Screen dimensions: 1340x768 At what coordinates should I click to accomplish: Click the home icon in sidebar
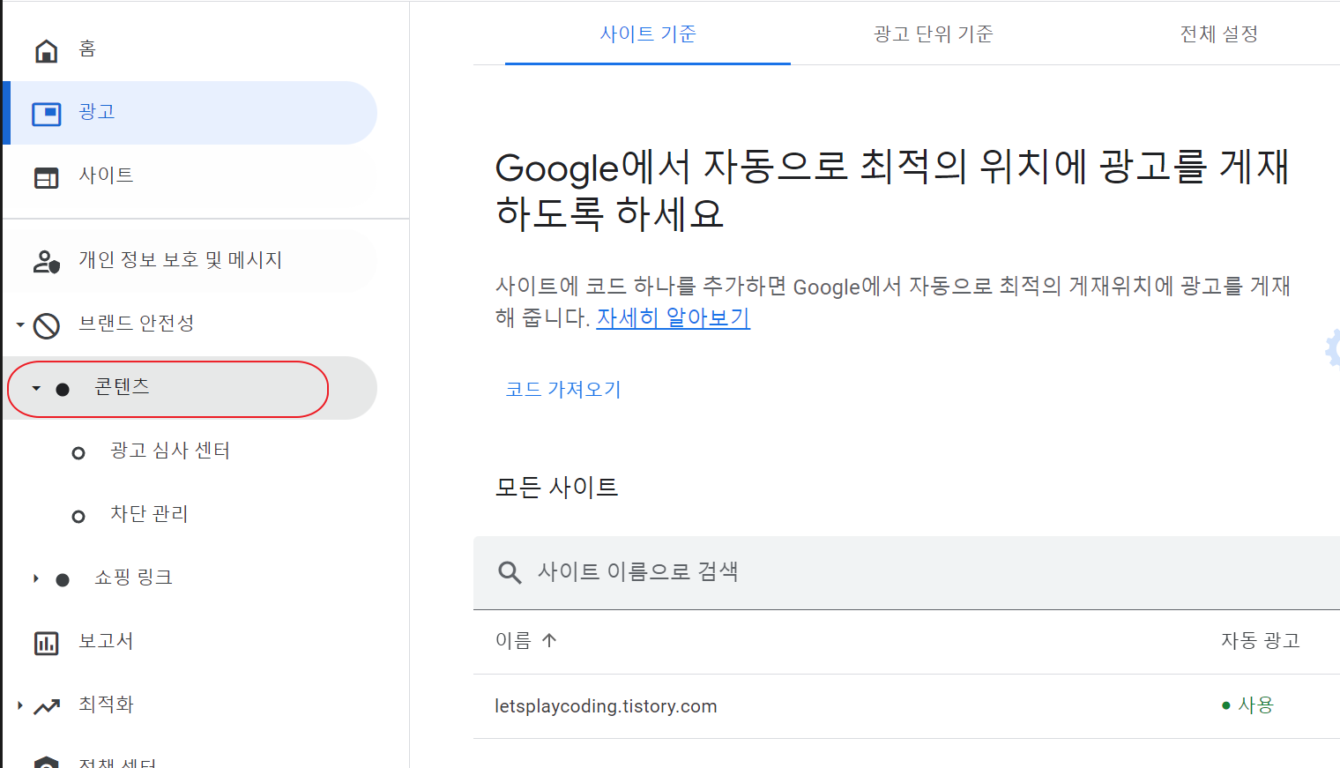47,50
